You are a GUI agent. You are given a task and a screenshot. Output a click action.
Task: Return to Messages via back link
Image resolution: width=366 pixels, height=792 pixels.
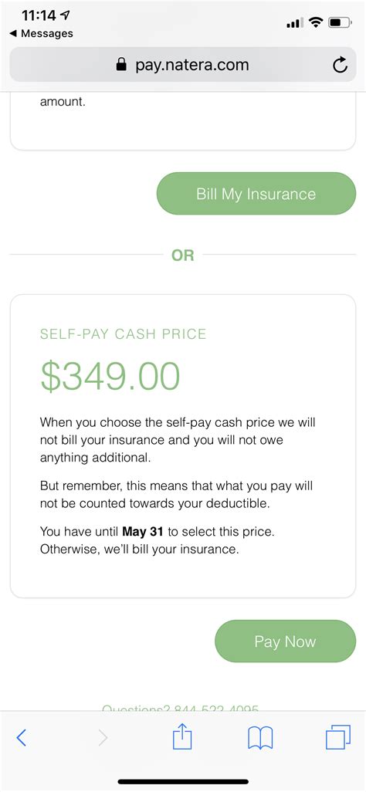pos(42,33)
